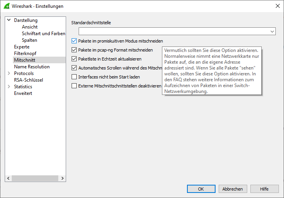Screen dimensions: 284x198
Task: Open Schriftart und Farben settings
Action: (43, 34)
